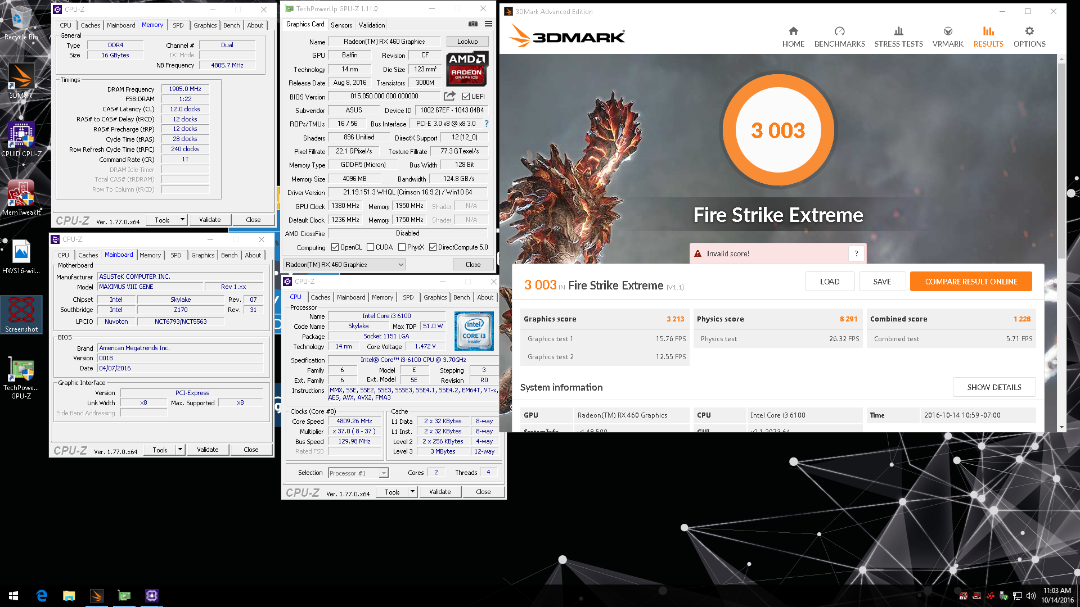This screenshot has width=1080, height=607.
Task: Open the 3DMark BENCHMARKS section
Action: pyautogui.click(x=839, y=37)
